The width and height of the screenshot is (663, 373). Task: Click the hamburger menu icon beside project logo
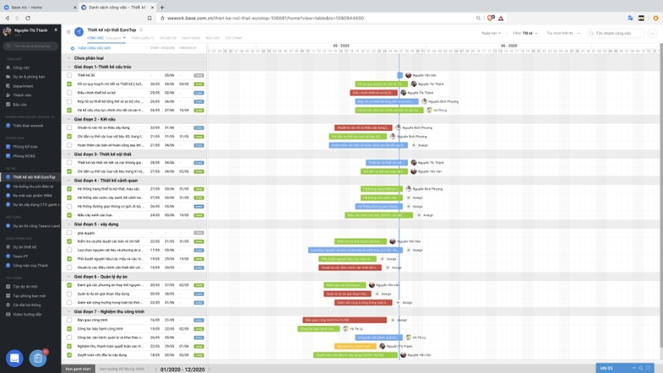(x=68, y=32)
